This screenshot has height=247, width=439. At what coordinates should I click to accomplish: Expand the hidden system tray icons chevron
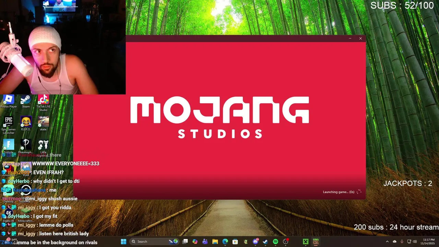(387, 242)
